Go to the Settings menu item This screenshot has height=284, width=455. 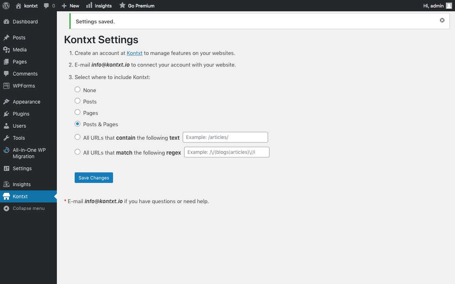[22, 169]
